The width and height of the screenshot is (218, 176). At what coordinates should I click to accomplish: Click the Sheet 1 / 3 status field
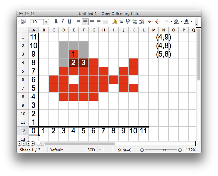(30, 150)
